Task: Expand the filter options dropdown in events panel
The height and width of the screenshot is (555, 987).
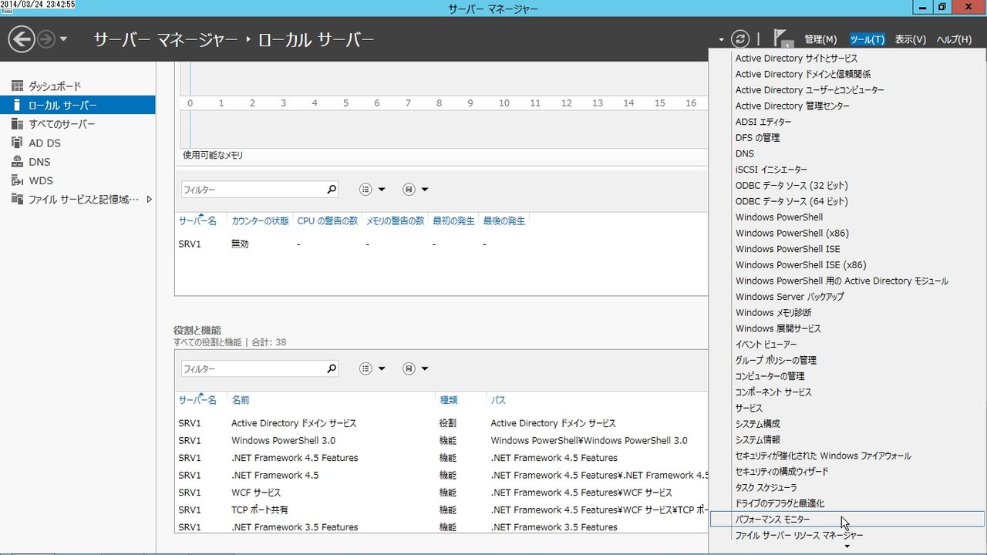Action: coord(372,189)
